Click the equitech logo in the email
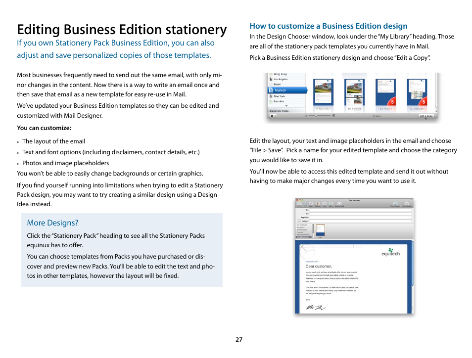The height and width of the screenshot is (358, 472). pos(390,252)
